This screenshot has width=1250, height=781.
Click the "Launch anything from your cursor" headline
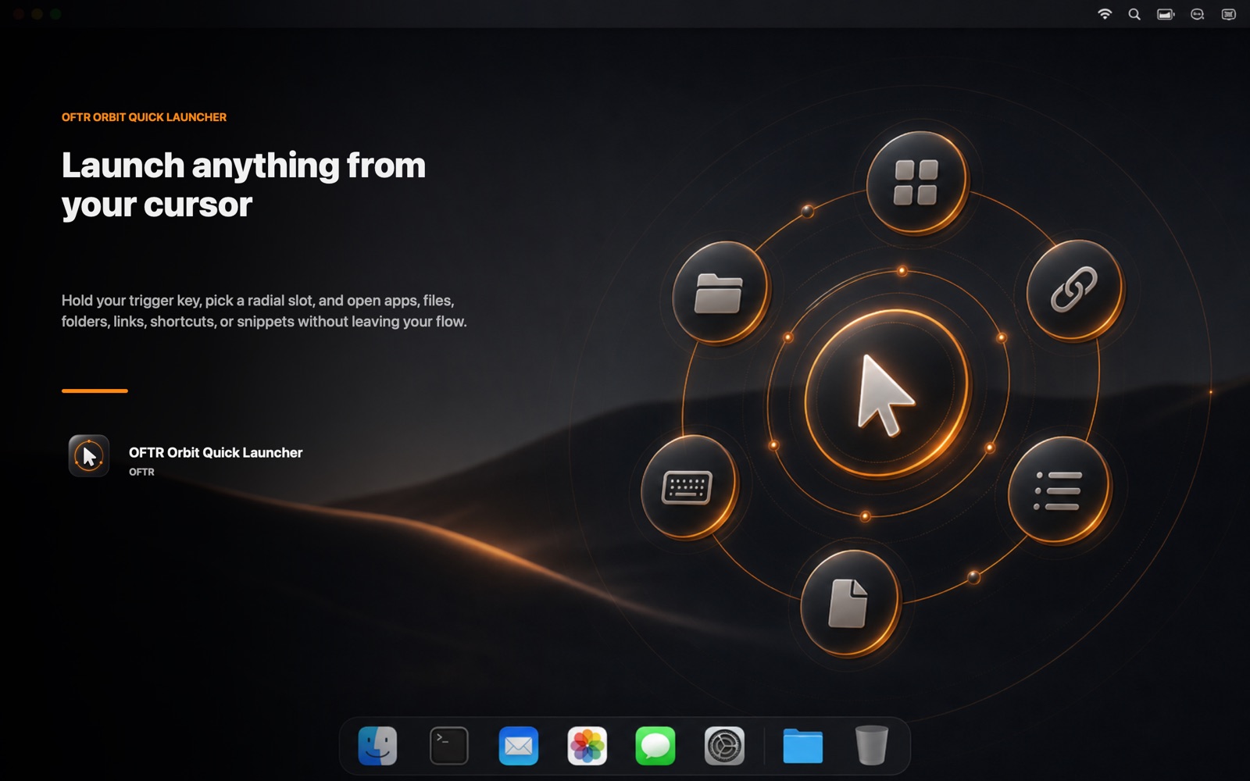[x=244, y=185]
